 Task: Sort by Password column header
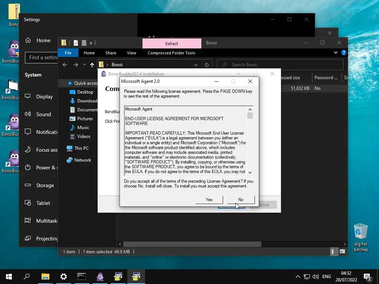(326, 78)
